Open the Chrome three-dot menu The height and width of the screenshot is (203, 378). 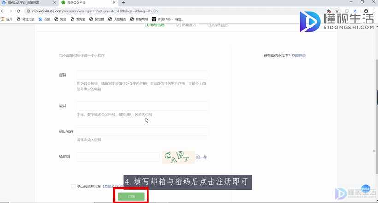tap(374, 11)
